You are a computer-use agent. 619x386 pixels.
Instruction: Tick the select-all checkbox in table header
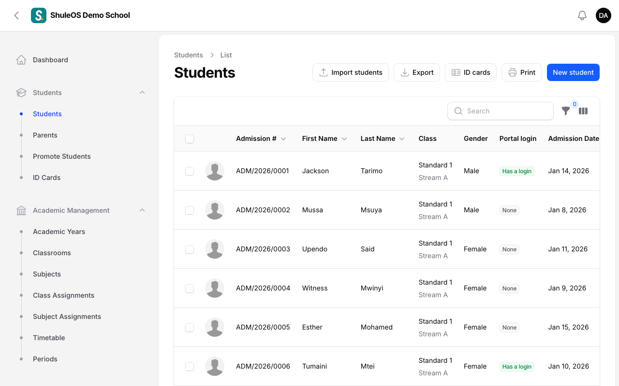coord(190,139)
